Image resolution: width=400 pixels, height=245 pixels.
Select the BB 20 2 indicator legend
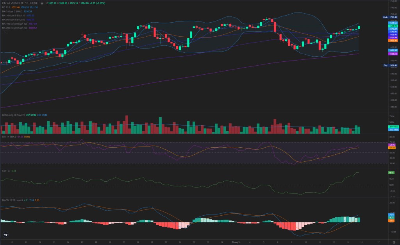(x=6, y=7)
